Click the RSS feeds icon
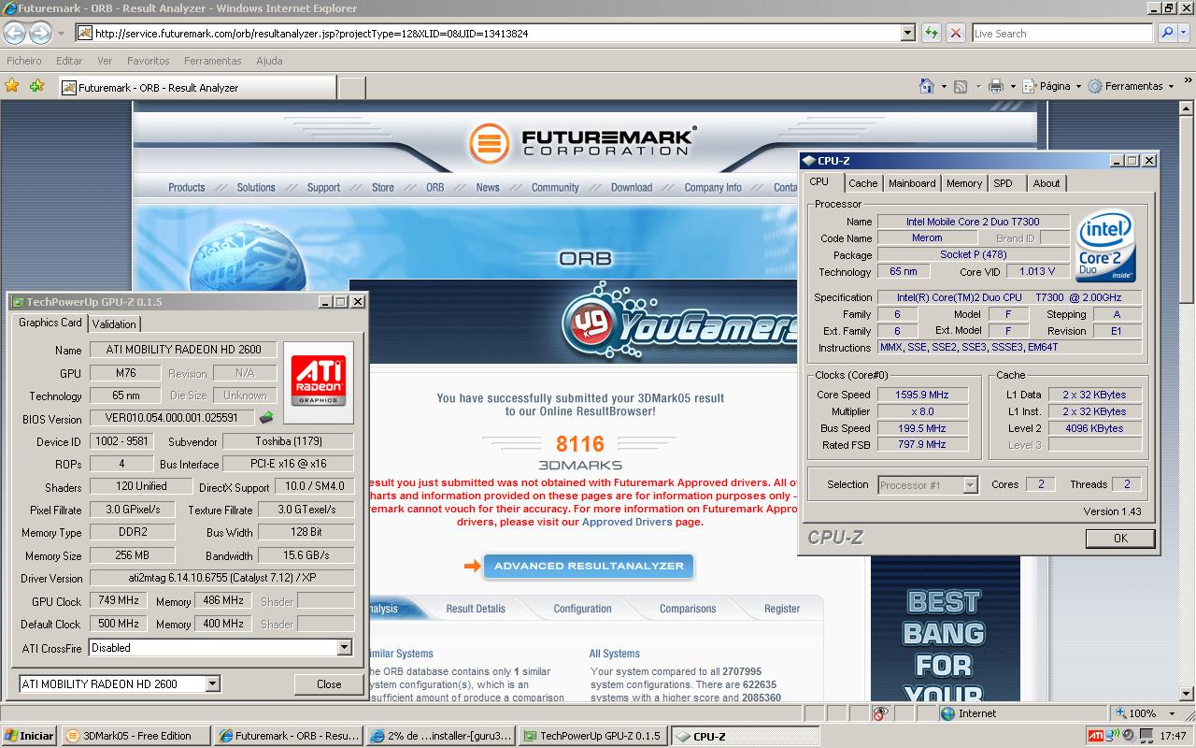This screenshot has width=1196, height=748. click(x=961, y=86)
